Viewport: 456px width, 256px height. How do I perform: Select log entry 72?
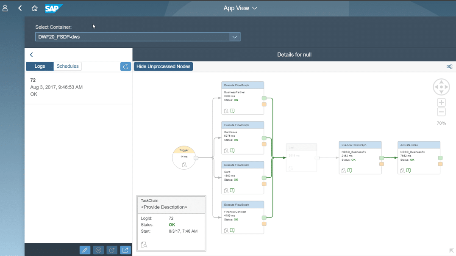coord(78,87)
